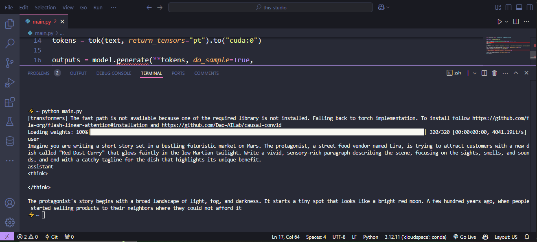537x242 pixels.
Task: Run the Python file
Action: (x=500, y=22)
